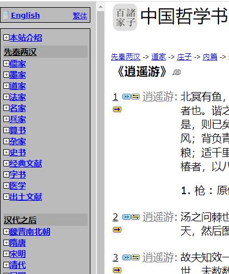Open the 墨家 category link
Viewport: 229px width, 274px height.
[18, 75]
